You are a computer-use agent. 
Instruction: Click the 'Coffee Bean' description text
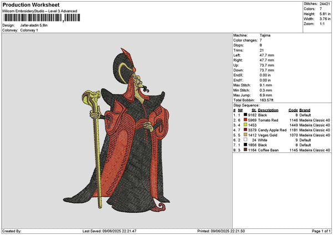click(268, 150)
